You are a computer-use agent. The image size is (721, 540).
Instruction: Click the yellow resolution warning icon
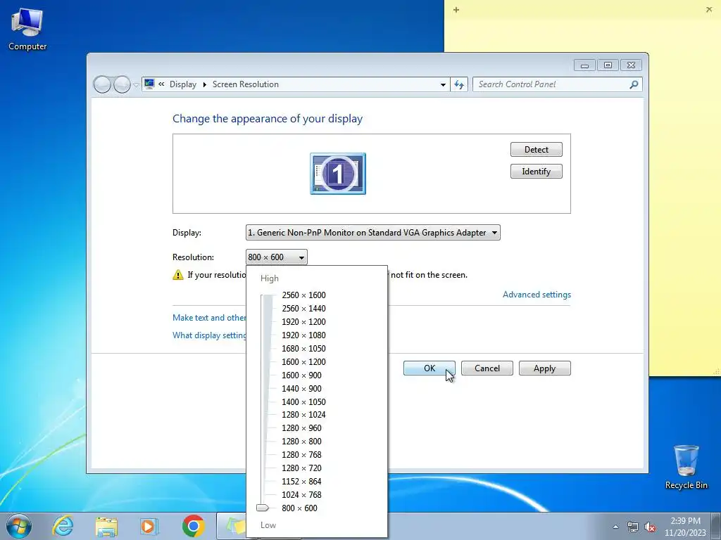[x=178, y=275]
